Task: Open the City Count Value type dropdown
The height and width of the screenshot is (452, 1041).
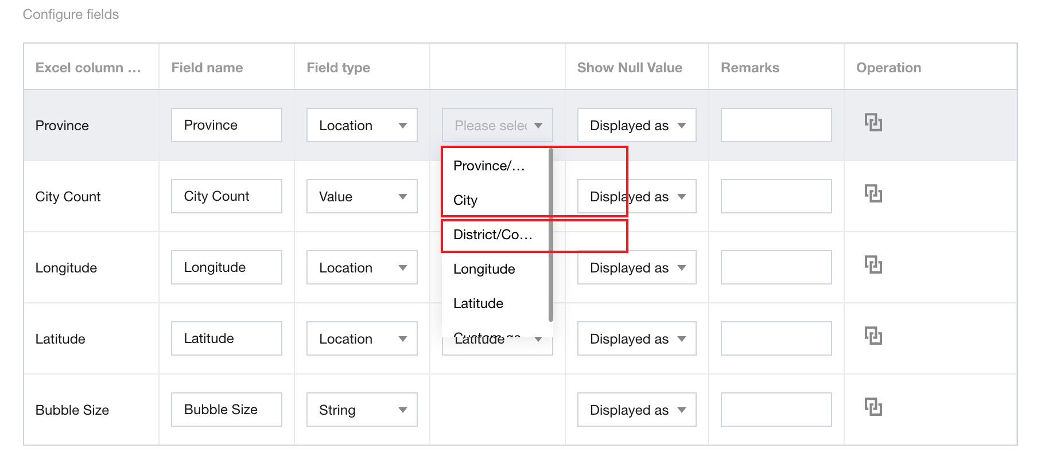Action: pos(362,197)
